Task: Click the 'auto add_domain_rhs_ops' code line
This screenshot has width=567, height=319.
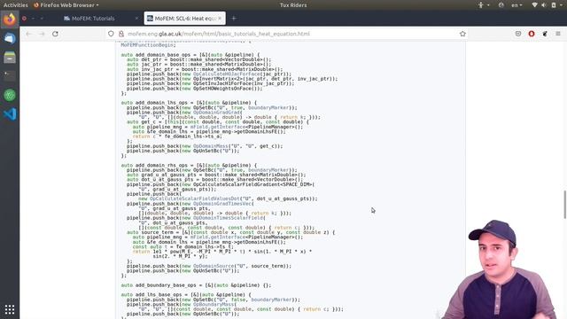Action: 189,166
